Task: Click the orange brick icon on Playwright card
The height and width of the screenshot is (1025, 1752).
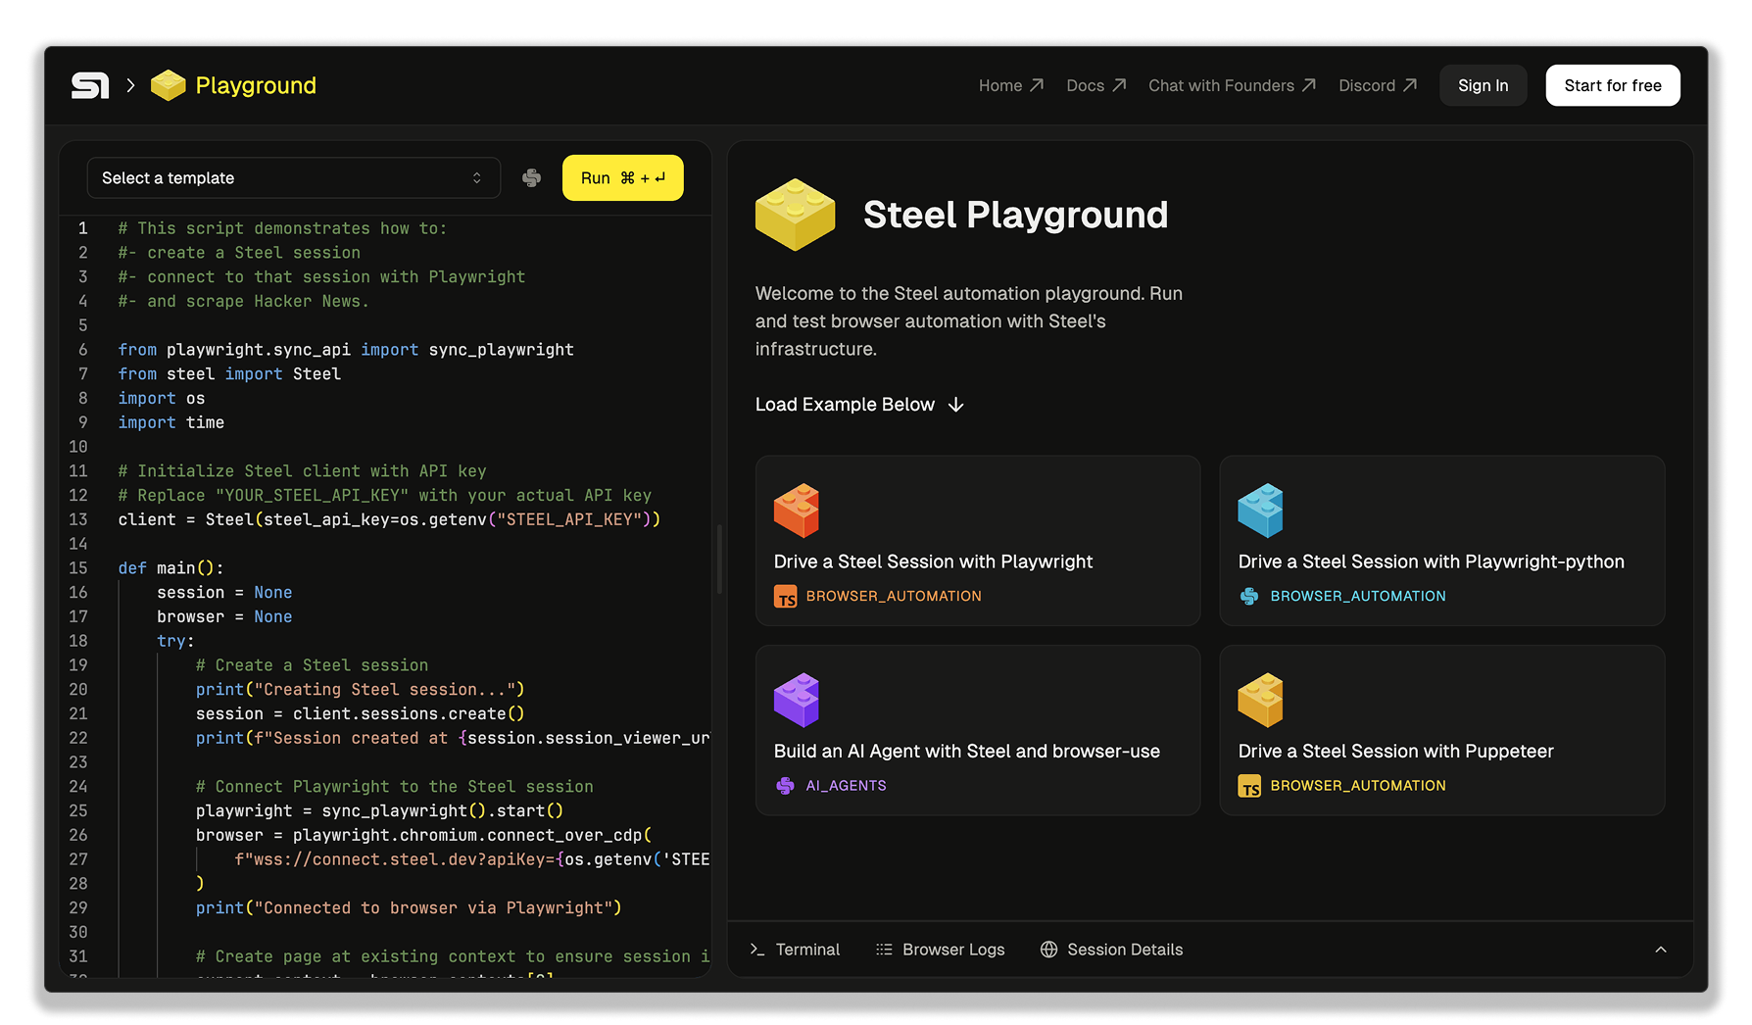Action: 797,511
